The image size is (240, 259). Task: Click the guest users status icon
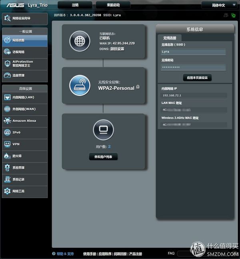226,15
